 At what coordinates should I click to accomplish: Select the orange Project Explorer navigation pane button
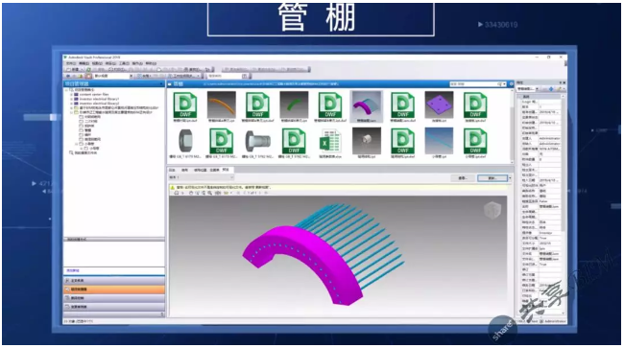click(x=114, y=290)
